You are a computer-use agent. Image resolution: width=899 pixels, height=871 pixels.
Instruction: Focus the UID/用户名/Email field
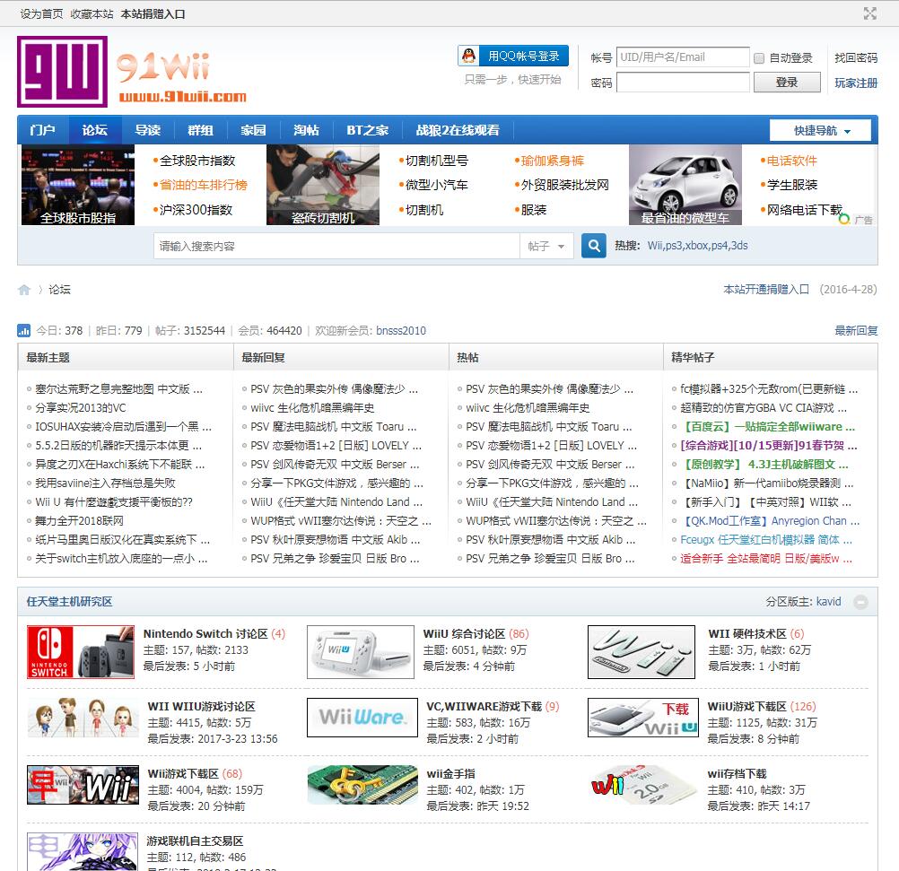[683, 57]
